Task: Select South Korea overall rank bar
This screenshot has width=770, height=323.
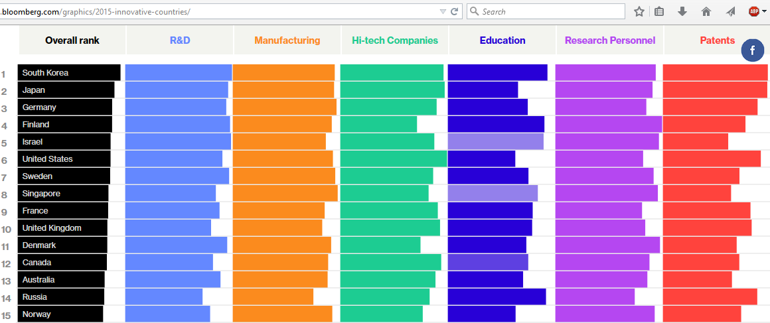Action: point(69,73)
